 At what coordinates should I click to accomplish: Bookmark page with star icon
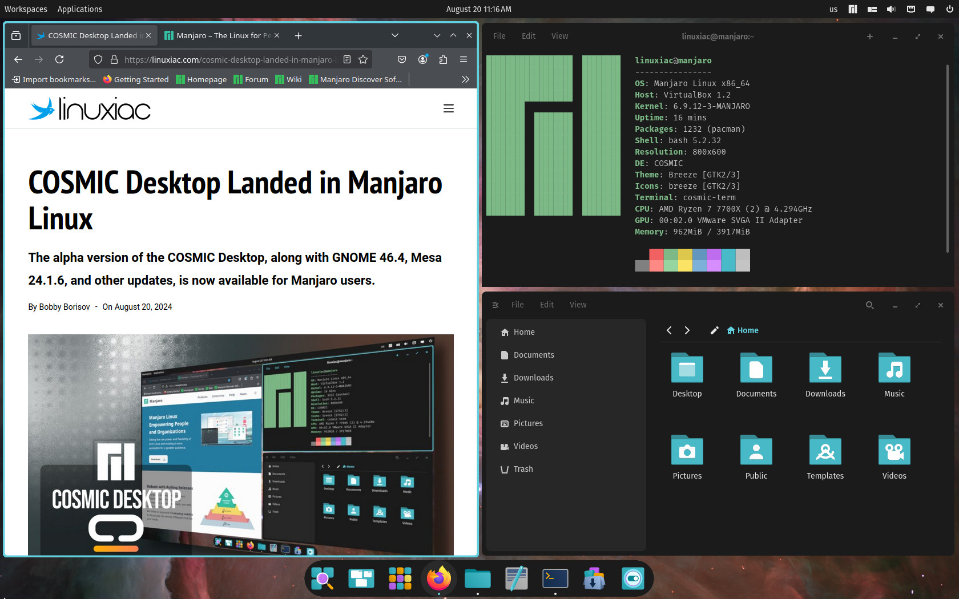(x=363, y=59)
